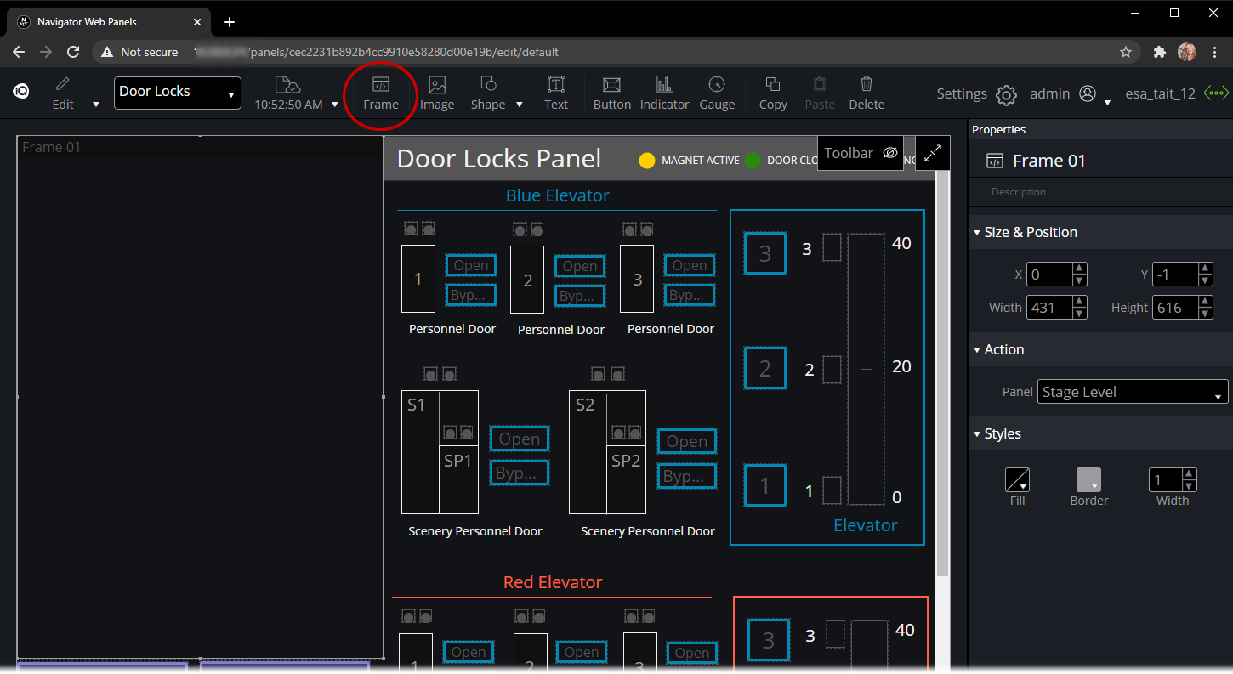Click the app logo icon at toolbar left
1233x674 pixels.
[x=21, y=93]
